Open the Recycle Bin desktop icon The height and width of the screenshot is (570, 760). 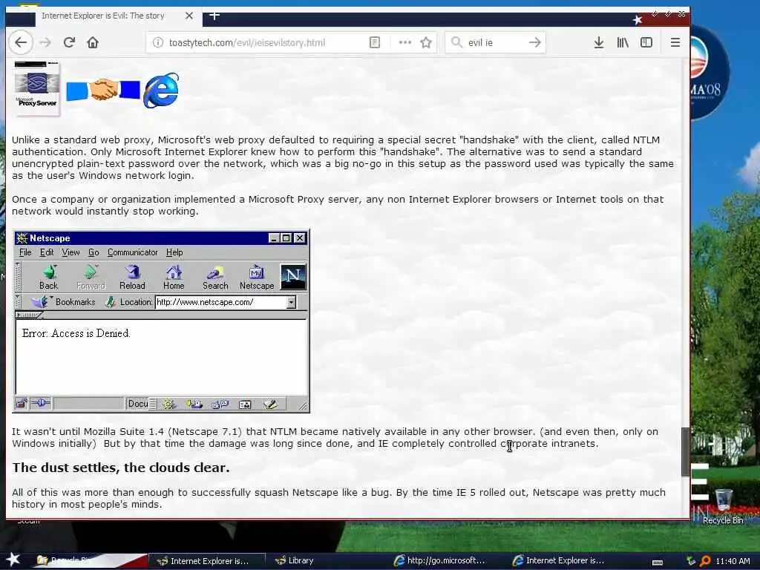723,506
